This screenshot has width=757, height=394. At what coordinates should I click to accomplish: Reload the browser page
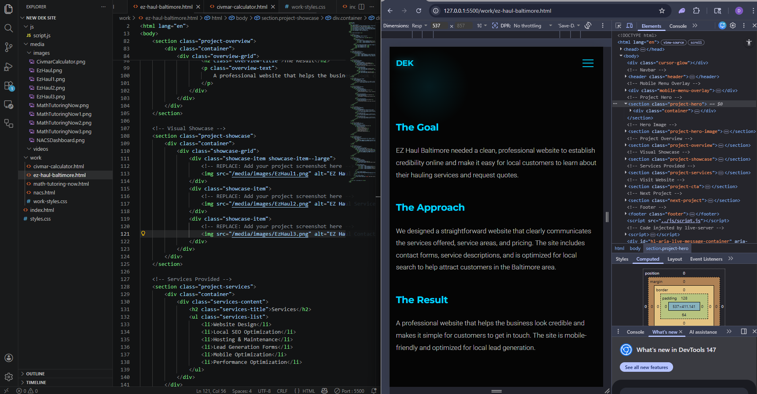(x=419, y=11)
